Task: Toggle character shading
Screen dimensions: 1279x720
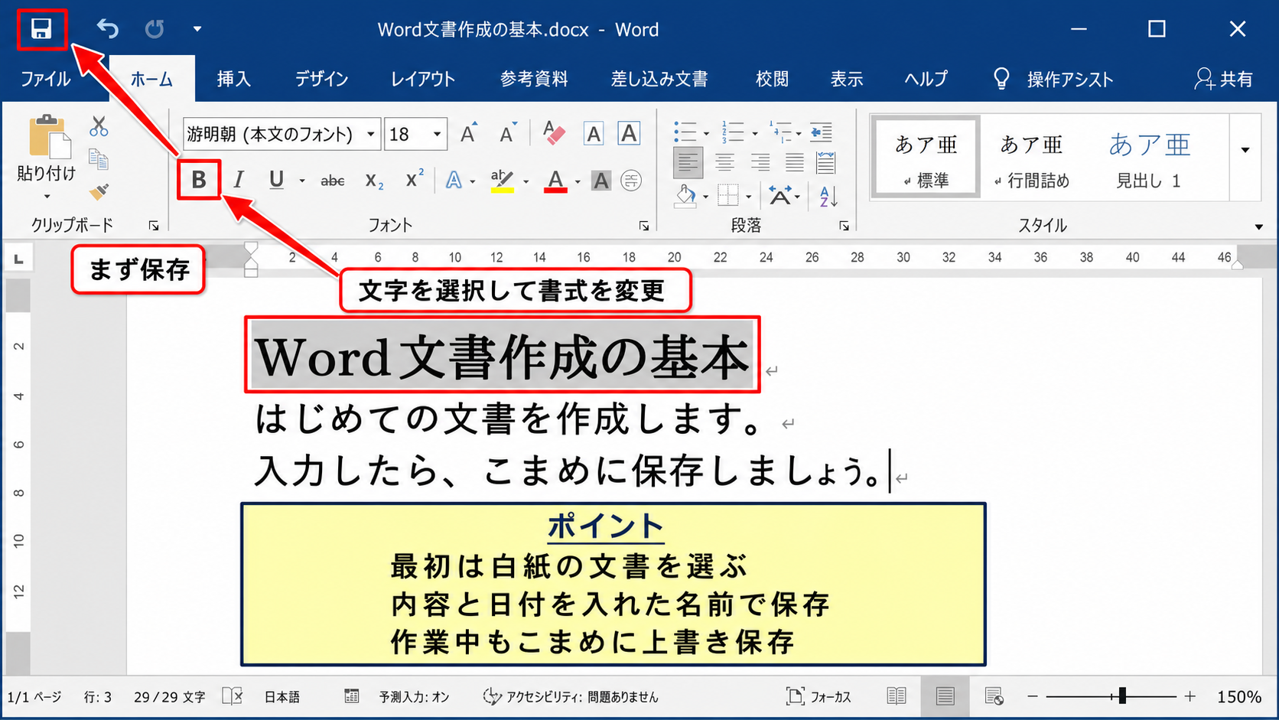Action: coord(601,181)
